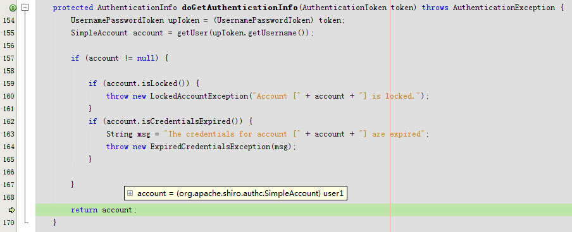Click the "return account;" statement
Screen dimensions: 572x232
tap(104, 210)
